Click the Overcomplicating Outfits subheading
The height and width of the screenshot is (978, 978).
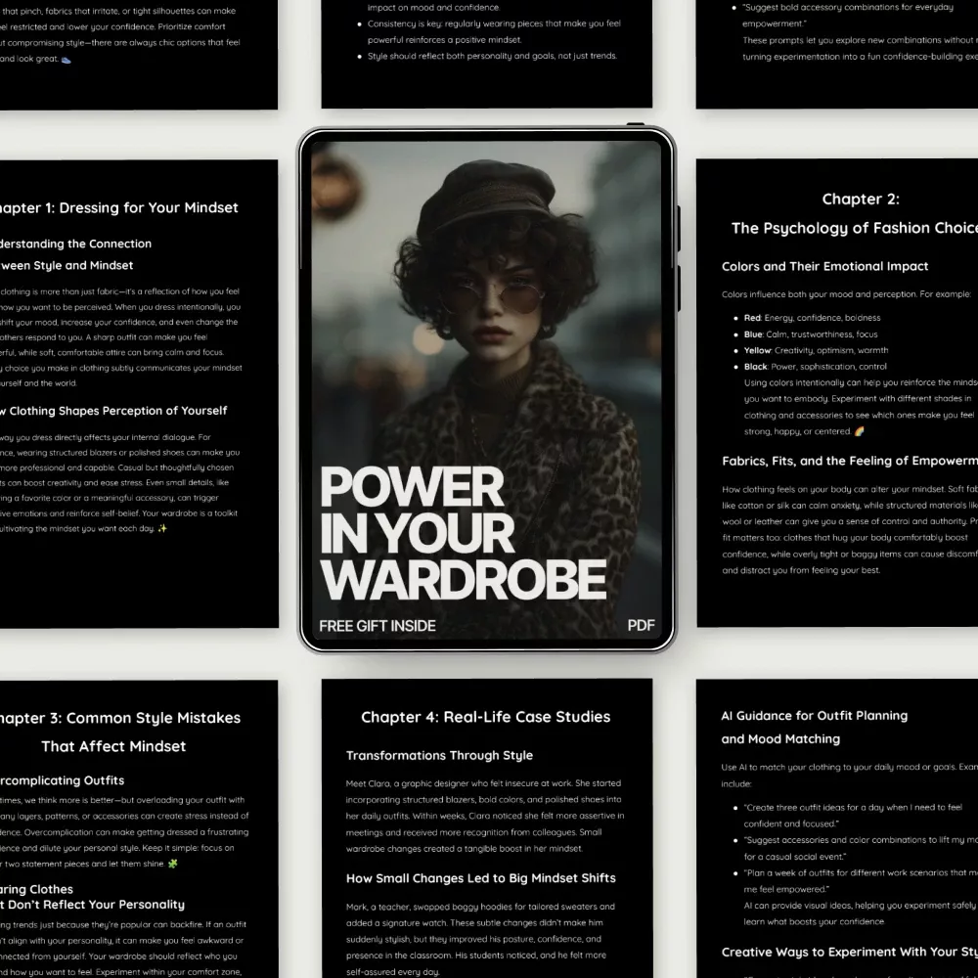[x=61, y=780]
